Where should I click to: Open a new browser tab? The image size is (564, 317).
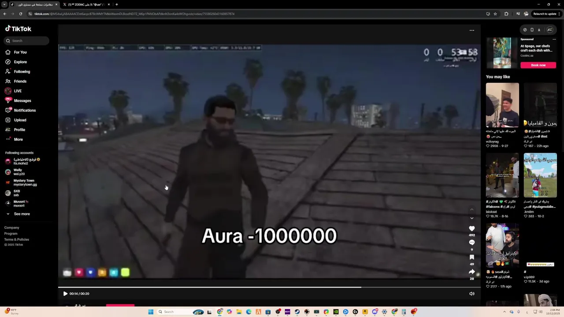click(116, 4)
